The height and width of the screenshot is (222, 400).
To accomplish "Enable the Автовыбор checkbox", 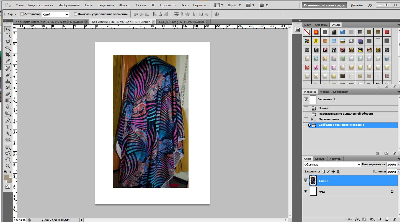I will click(x=22, y=14).
